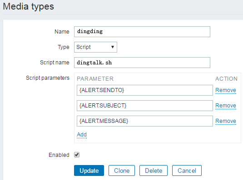Click the {ALERT.SUBJECT} parameter field
Viewport: 243px width, 180px height.
pos(145,106)
